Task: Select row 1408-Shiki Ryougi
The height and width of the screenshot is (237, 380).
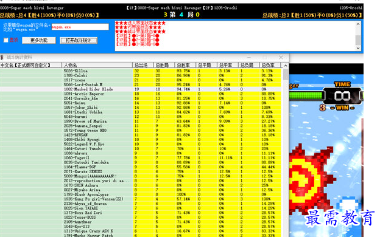Action: 141,140
